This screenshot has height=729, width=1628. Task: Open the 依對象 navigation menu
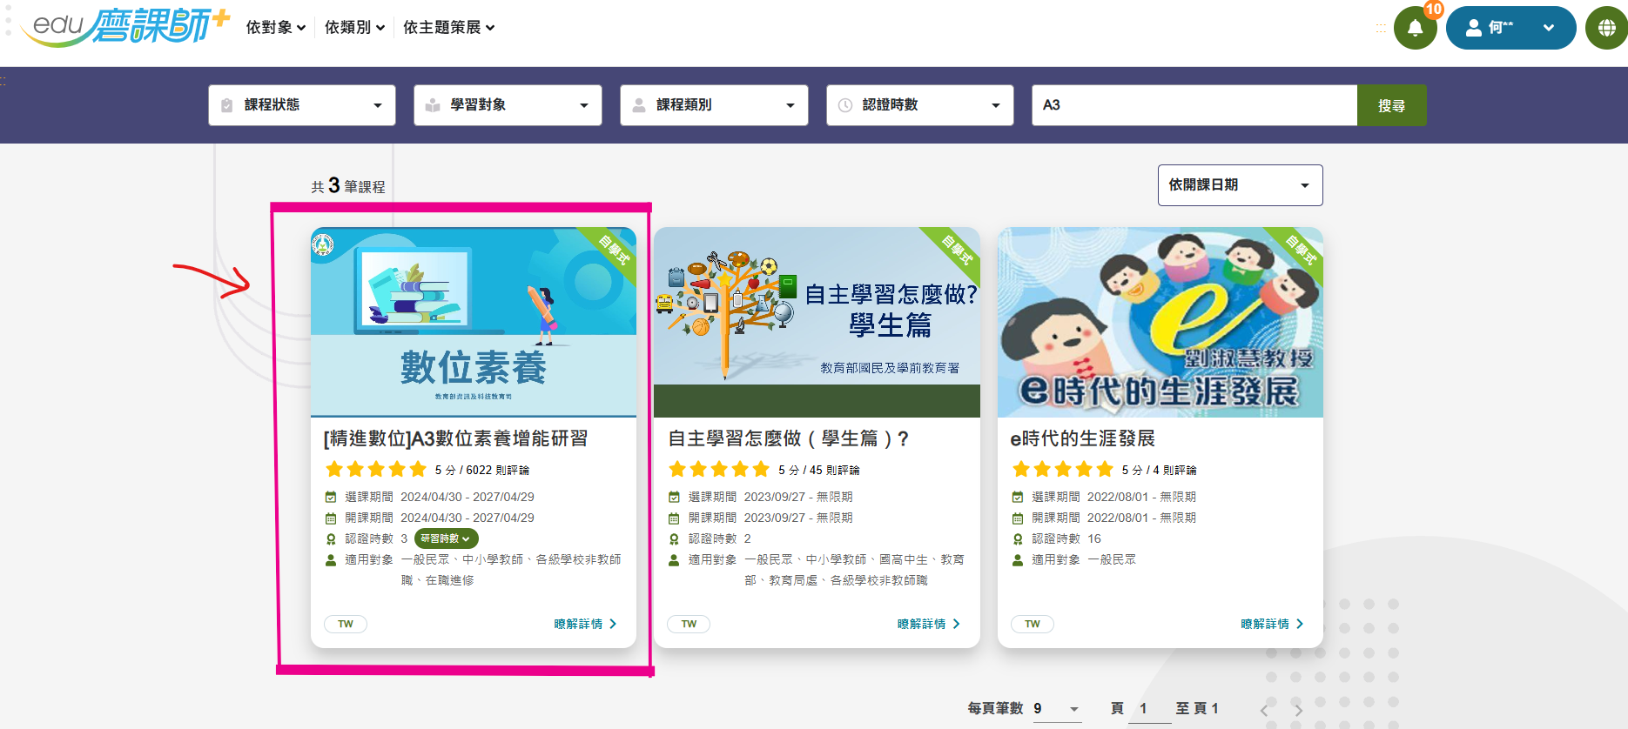coord(275,28)
